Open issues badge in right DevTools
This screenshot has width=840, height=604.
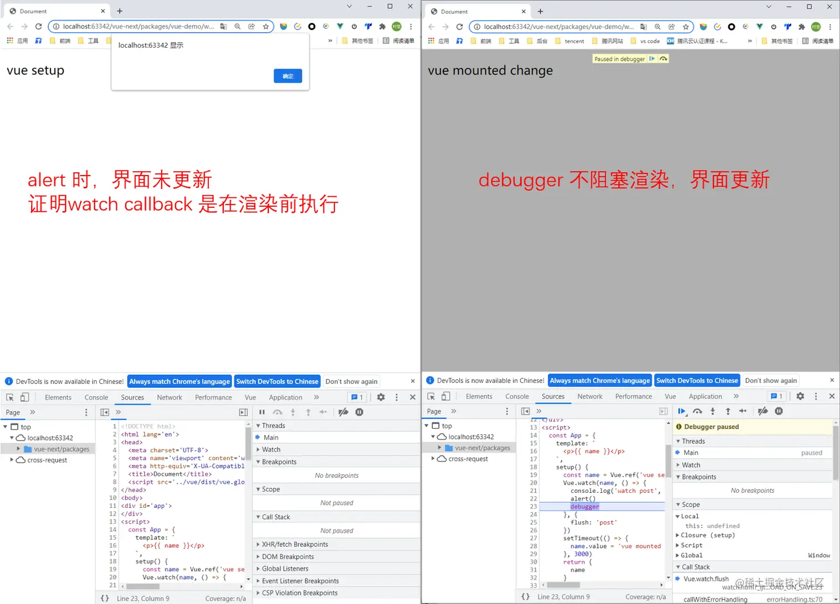(x=776, y=396)
